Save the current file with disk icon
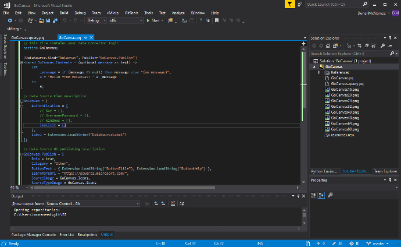Screen dimensions: 401x247 [48, 20]
